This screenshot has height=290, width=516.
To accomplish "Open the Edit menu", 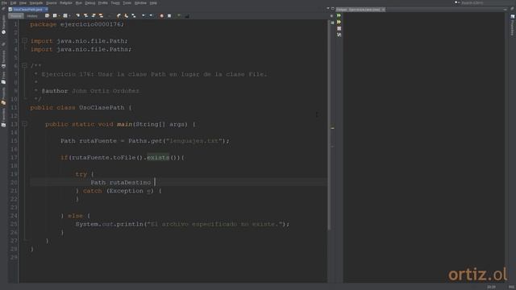I will pyautogui.click(x=13, y=3).
